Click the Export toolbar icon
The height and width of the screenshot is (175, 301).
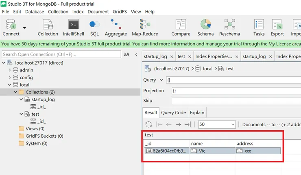point(277,27)
